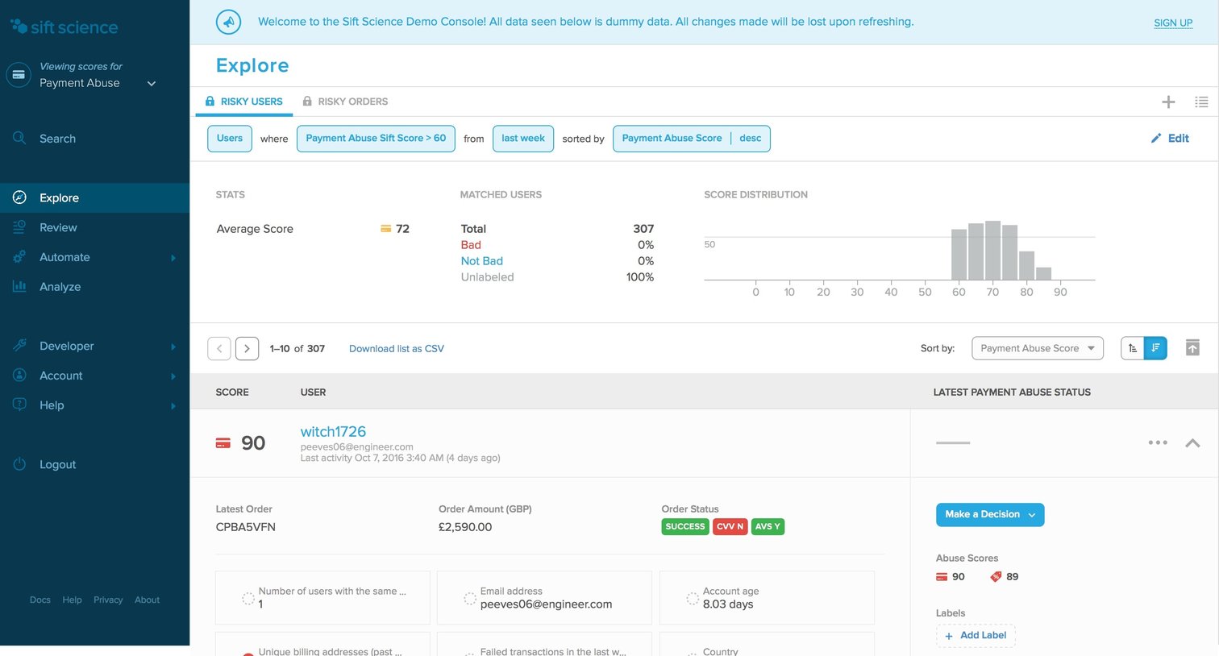The height and width of the screenshot is (656, 1219).
Task: Click the Sift Science logo
Action: coord(64,27)
